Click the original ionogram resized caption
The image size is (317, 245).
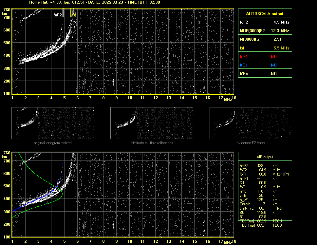(x=53, y=143)
